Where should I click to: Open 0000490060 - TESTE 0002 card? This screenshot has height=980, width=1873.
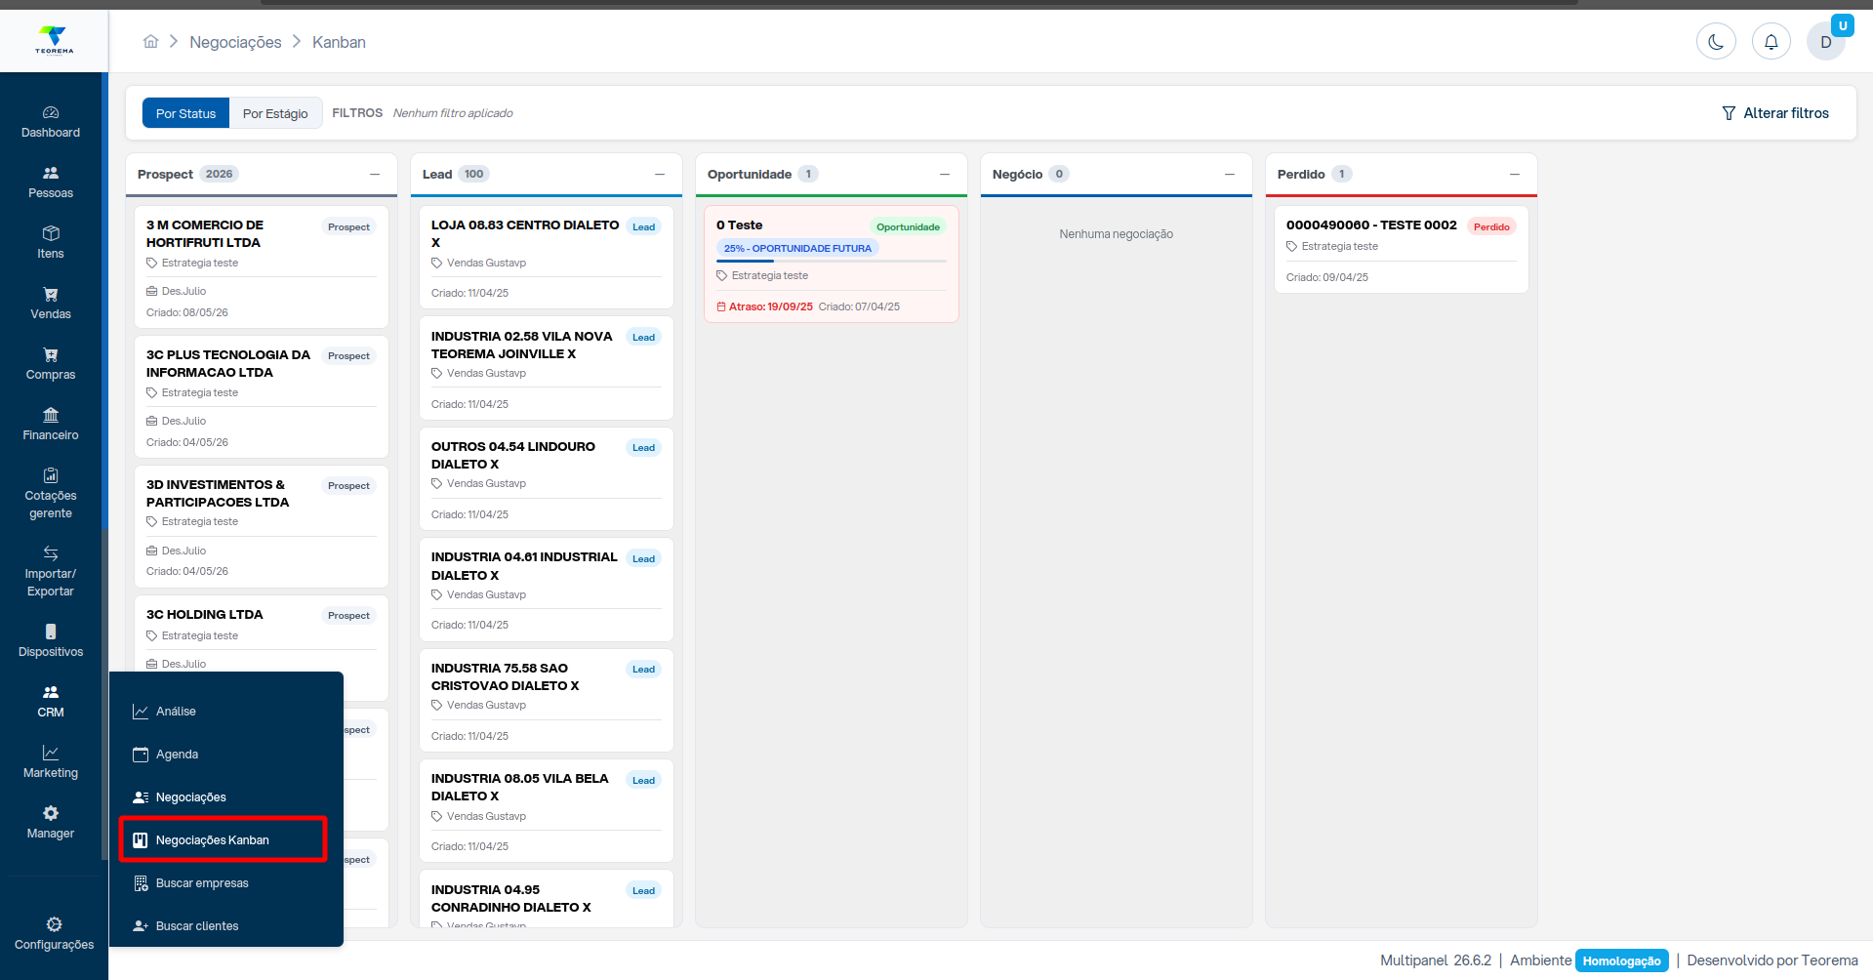click(x=1402, y=250)
